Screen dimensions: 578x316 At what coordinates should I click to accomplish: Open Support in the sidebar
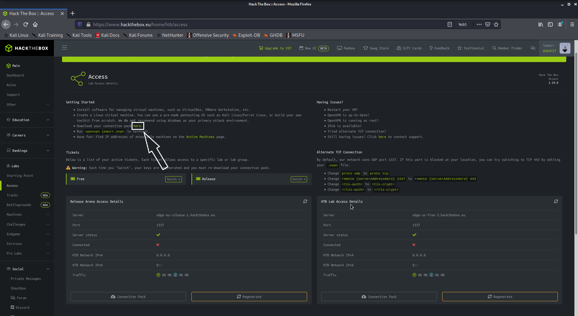click(x=13, y=95)
